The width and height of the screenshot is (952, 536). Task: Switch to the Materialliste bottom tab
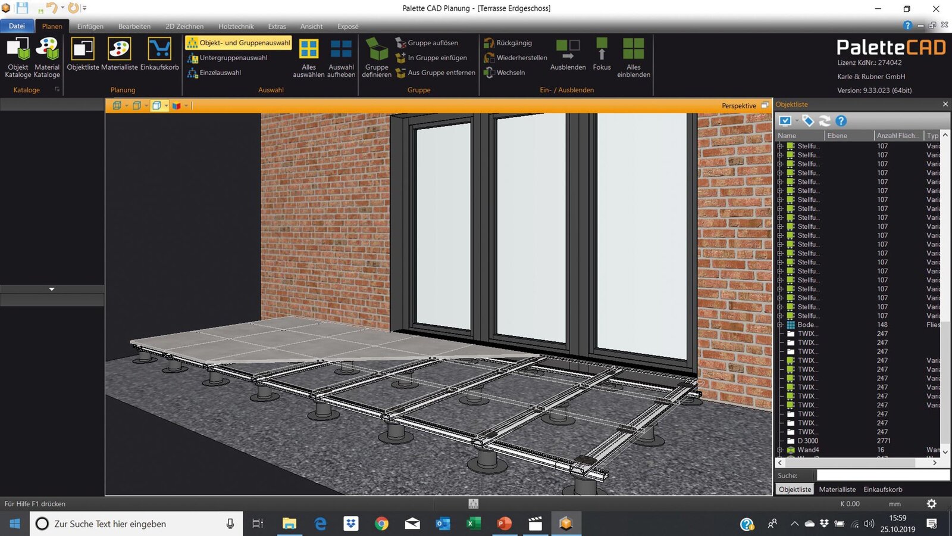837,490
